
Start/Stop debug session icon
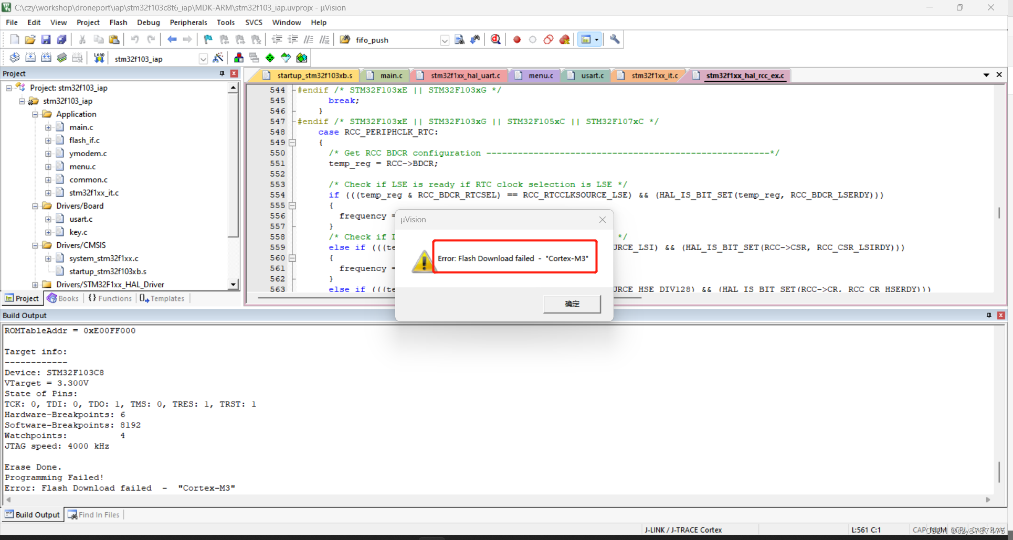pos(495,39)
